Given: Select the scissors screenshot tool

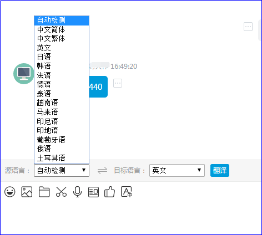Looking at the screenshot, I should 61,192.
